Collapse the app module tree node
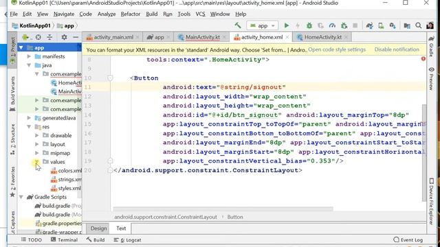 21,47
